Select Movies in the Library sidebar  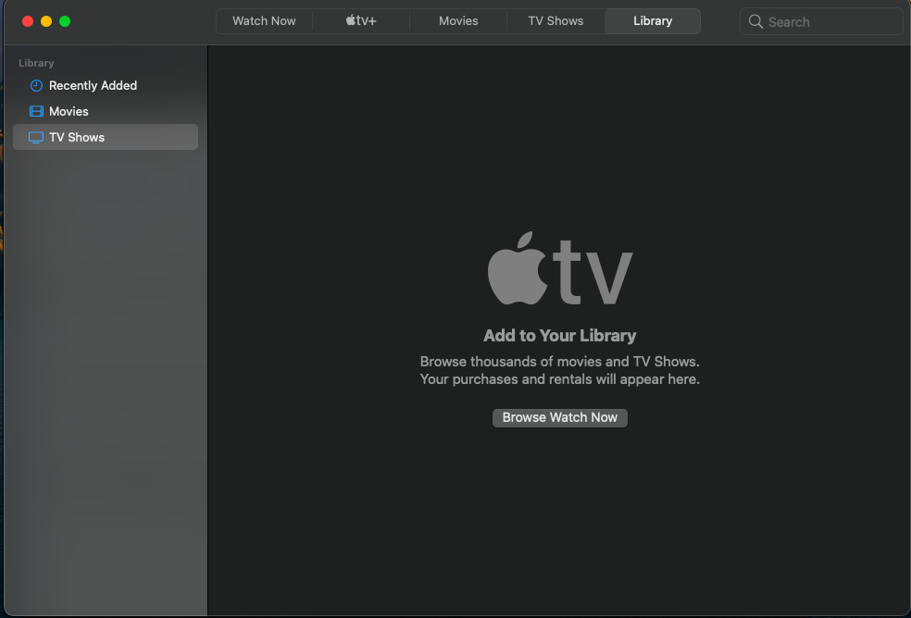pos(106,112)
